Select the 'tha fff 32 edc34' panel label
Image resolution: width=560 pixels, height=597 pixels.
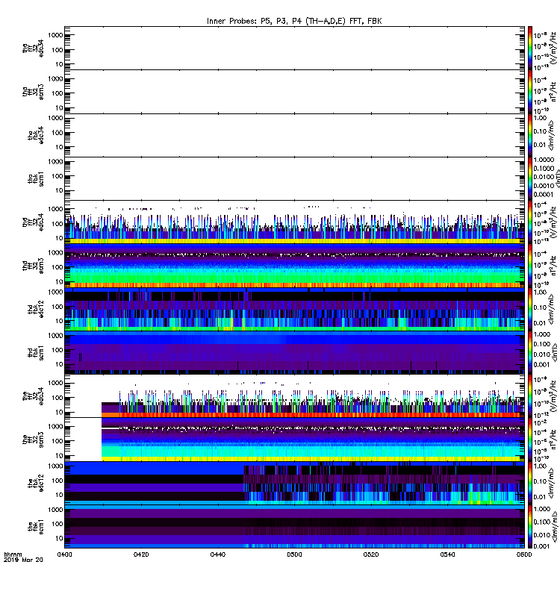pos(33,48)
